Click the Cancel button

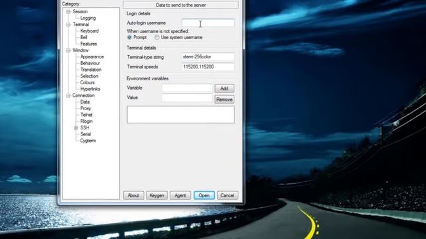click(x=228, y=195)
